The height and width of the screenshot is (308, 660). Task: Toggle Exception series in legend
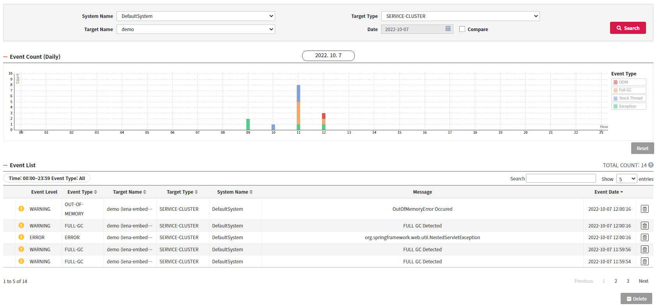point(628,106)
